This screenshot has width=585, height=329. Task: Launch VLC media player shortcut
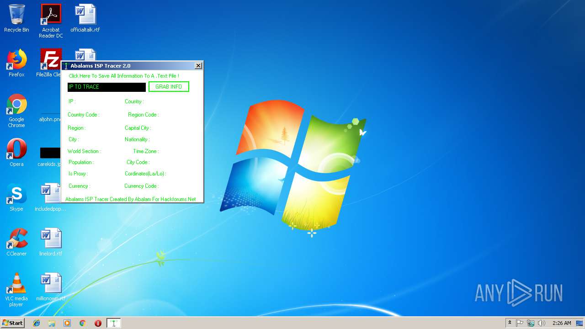click(16, 290)
